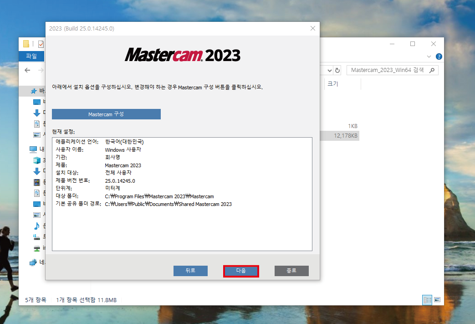Click the forward arrow in Explorer navigation
The image size is (475, 324).
point(41,70)
